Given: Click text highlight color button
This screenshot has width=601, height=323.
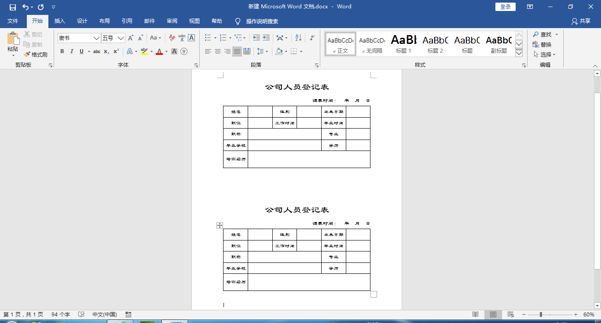Looking at the screenshot, I should tap(144, 51).
